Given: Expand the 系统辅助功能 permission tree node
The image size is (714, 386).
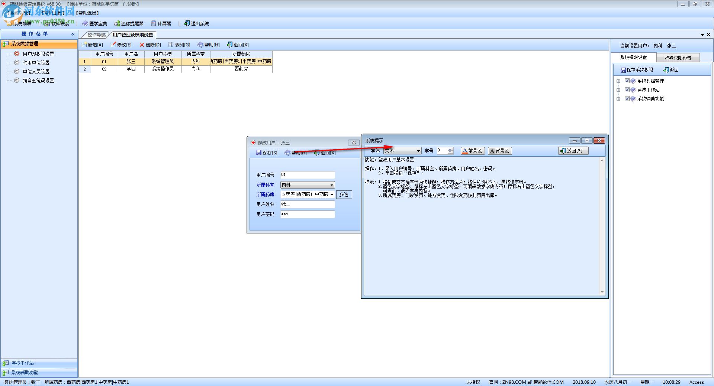Looking at the screenshot, I should click(618, 99).
